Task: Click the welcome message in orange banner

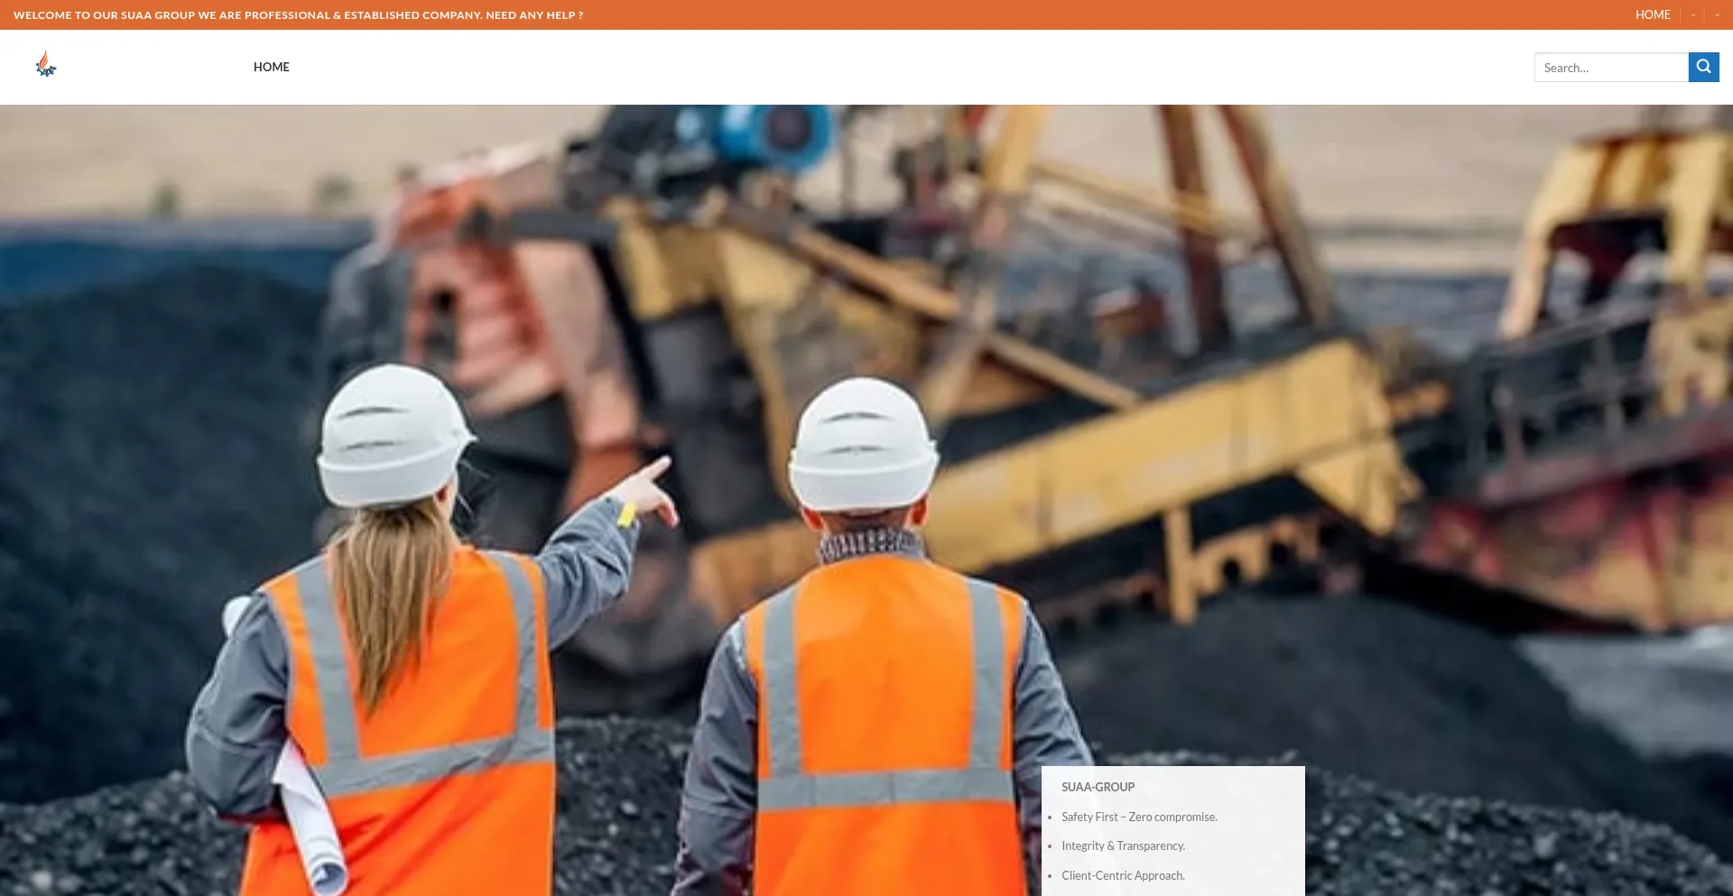Action: (x=298, y=15)
